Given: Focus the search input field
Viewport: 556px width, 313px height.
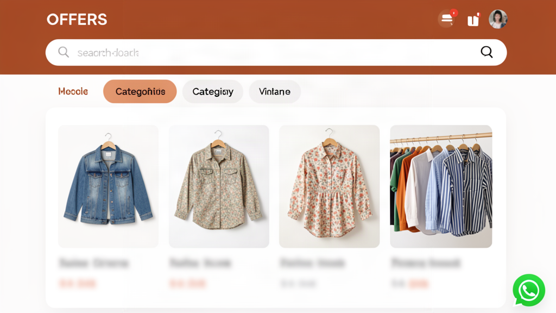Looking at the screenshot, I should 276,53.
